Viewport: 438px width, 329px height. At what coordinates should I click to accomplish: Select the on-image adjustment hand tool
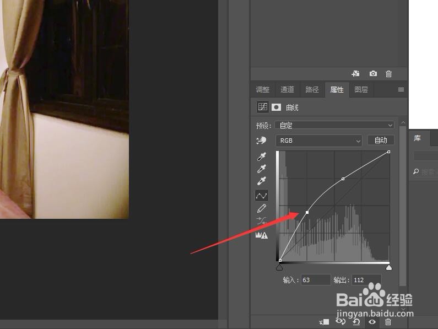point(261,141)
